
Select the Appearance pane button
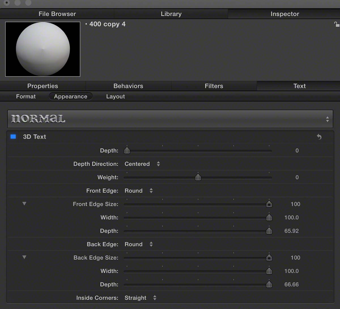coord(71,96)
